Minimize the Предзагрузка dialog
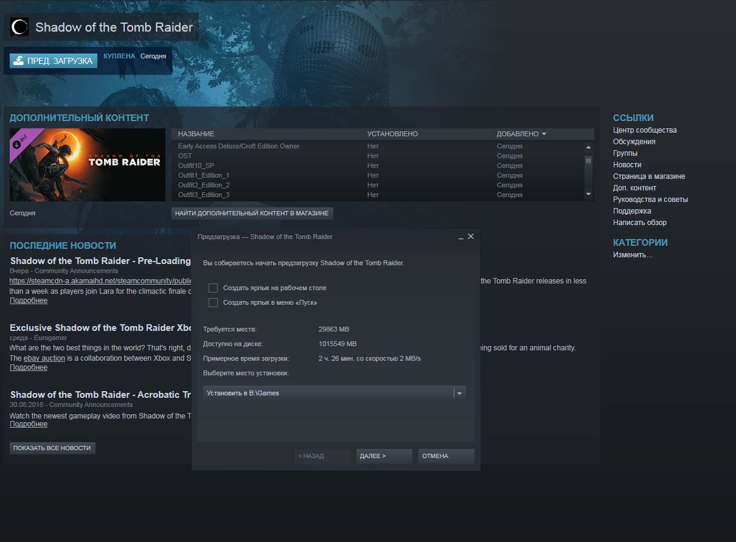Image resolution: width=736 pixels, height=542 pixels. point(461,237)
